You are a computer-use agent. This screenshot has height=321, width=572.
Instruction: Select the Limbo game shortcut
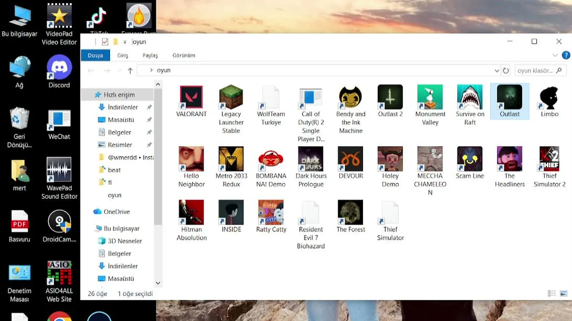pyautogui.click(x=549, y=102)
